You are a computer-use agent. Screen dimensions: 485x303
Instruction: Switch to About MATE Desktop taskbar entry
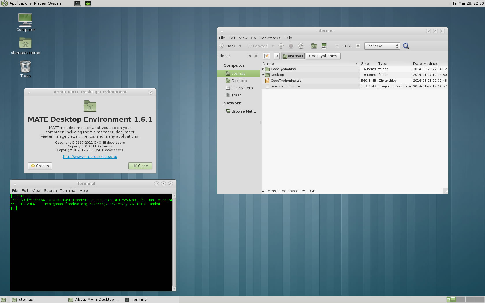[94, 300]
